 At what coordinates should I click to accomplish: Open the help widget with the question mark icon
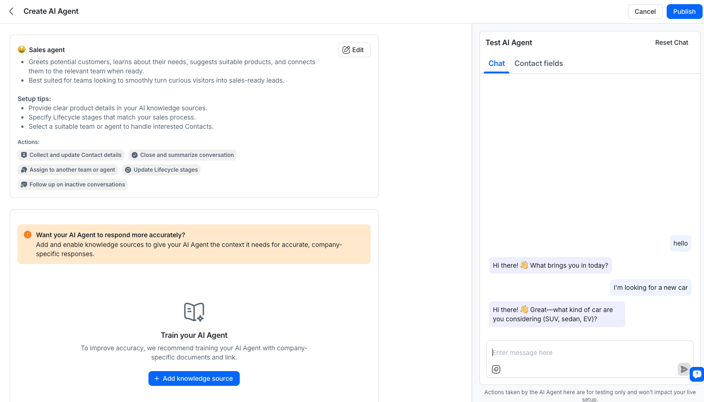click(x=697, y=374)
